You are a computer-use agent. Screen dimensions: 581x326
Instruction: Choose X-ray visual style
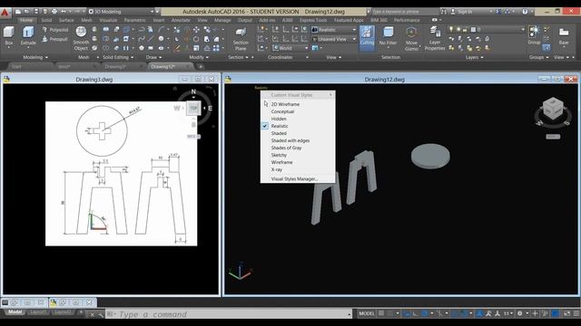click(x=276, y=169)
